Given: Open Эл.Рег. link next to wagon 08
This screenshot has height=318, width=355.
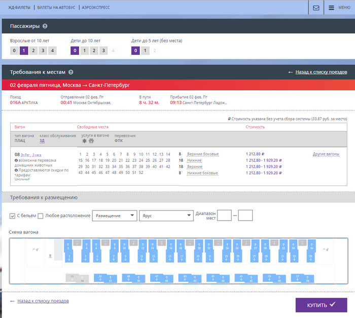Looking at the screenshot, I should tap(26, 155).
